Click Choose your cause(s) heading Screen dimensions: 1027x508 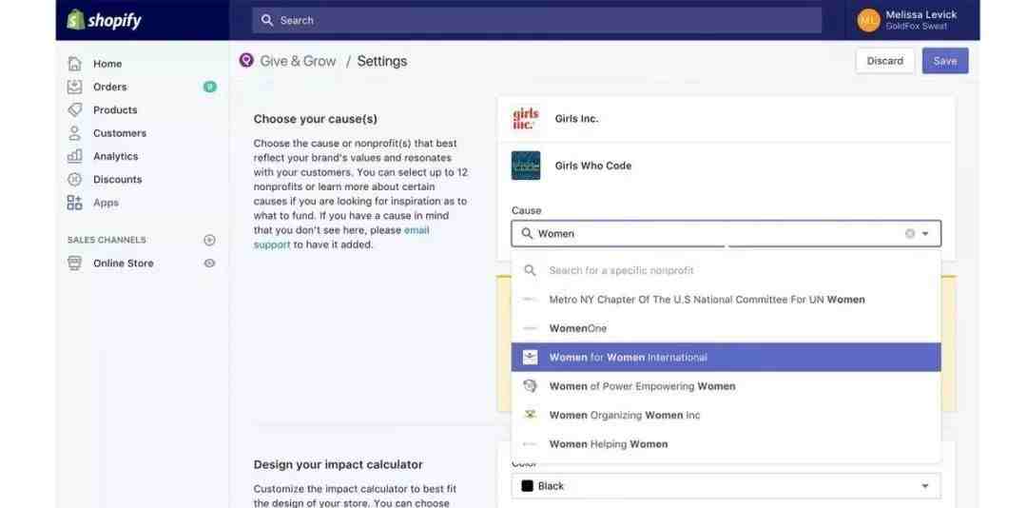[315, 119]
